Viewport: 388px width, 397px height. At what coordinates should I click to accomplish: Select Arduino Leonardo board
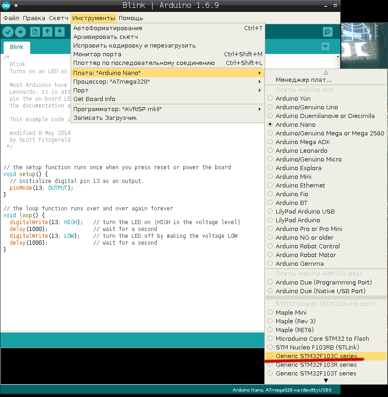[x=326, y=150]
